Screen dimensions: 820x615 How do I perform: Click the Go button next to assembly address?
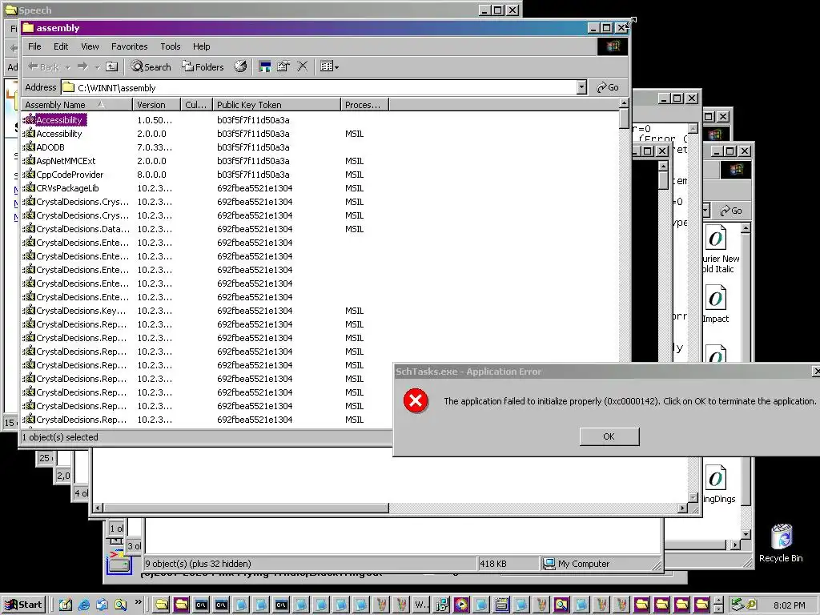click(x=609, y=87)
